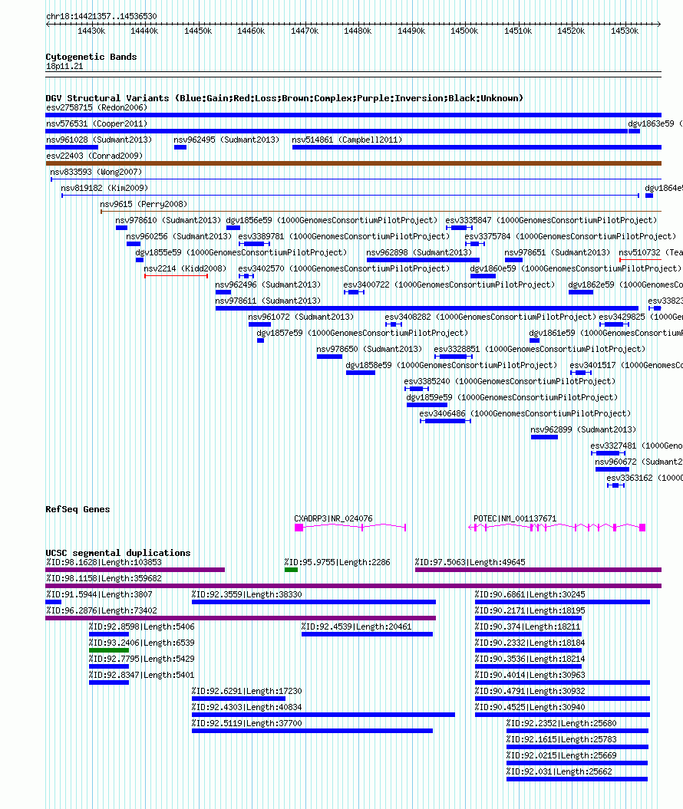Select nsv962899 (Sudmant2013) label
Viewport: 683px width, 809px height.
coord(583,429)
